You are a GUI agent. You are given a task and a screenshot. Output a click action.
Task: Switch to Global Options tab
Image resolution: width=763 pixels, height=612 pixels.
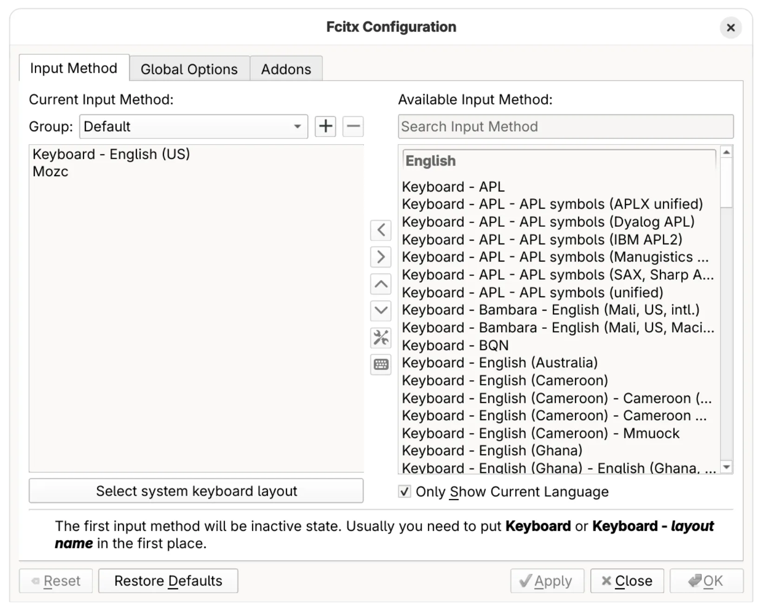click(189, 69)
